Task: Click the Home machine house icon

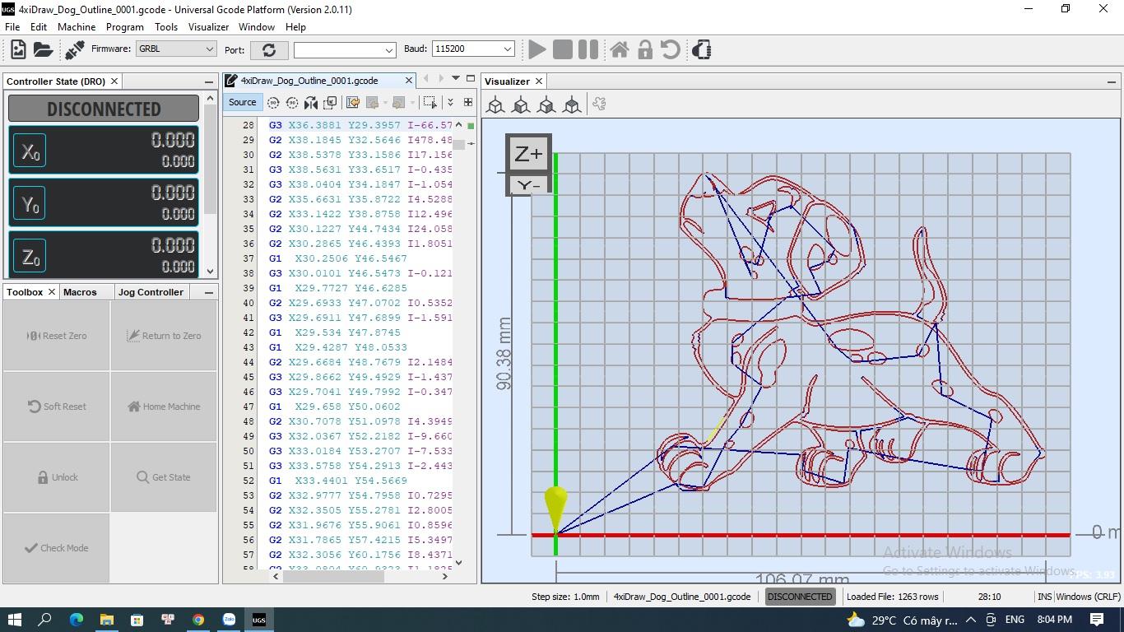Action: (620, 50)
